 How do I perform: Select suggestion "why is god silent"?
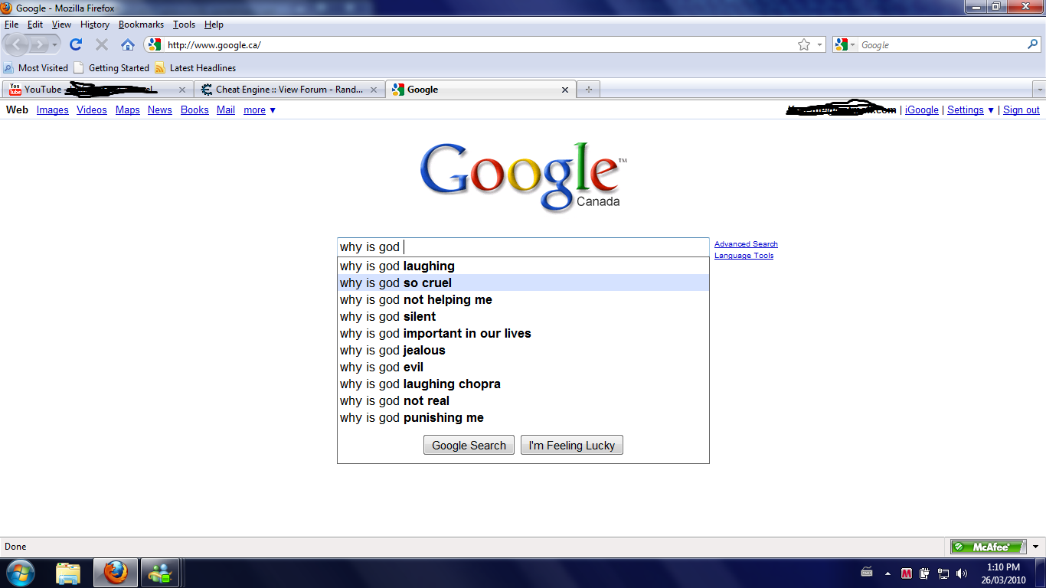524,317
